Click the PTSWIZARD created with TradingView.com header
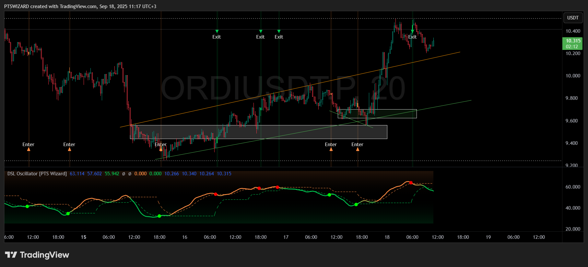The height and width of the screenshot is (267, 588). point(80,6)
